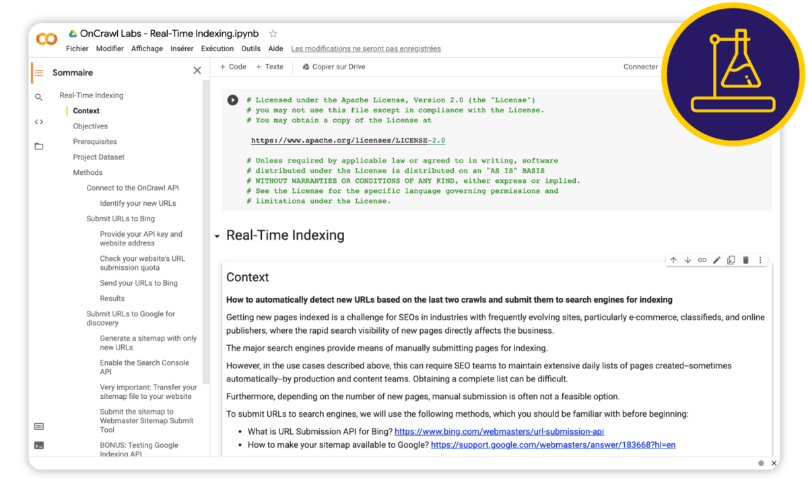This screenshot has height=493, width=808.
Task: Go to 'Generate a sitemap with only new URLs'
Action: [x=148, y=343]
